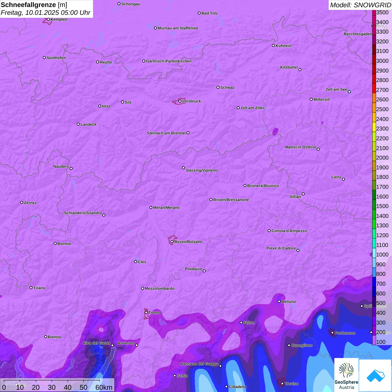Click the 1500 m green legend color
392x392 pixels.
point(374,204)
